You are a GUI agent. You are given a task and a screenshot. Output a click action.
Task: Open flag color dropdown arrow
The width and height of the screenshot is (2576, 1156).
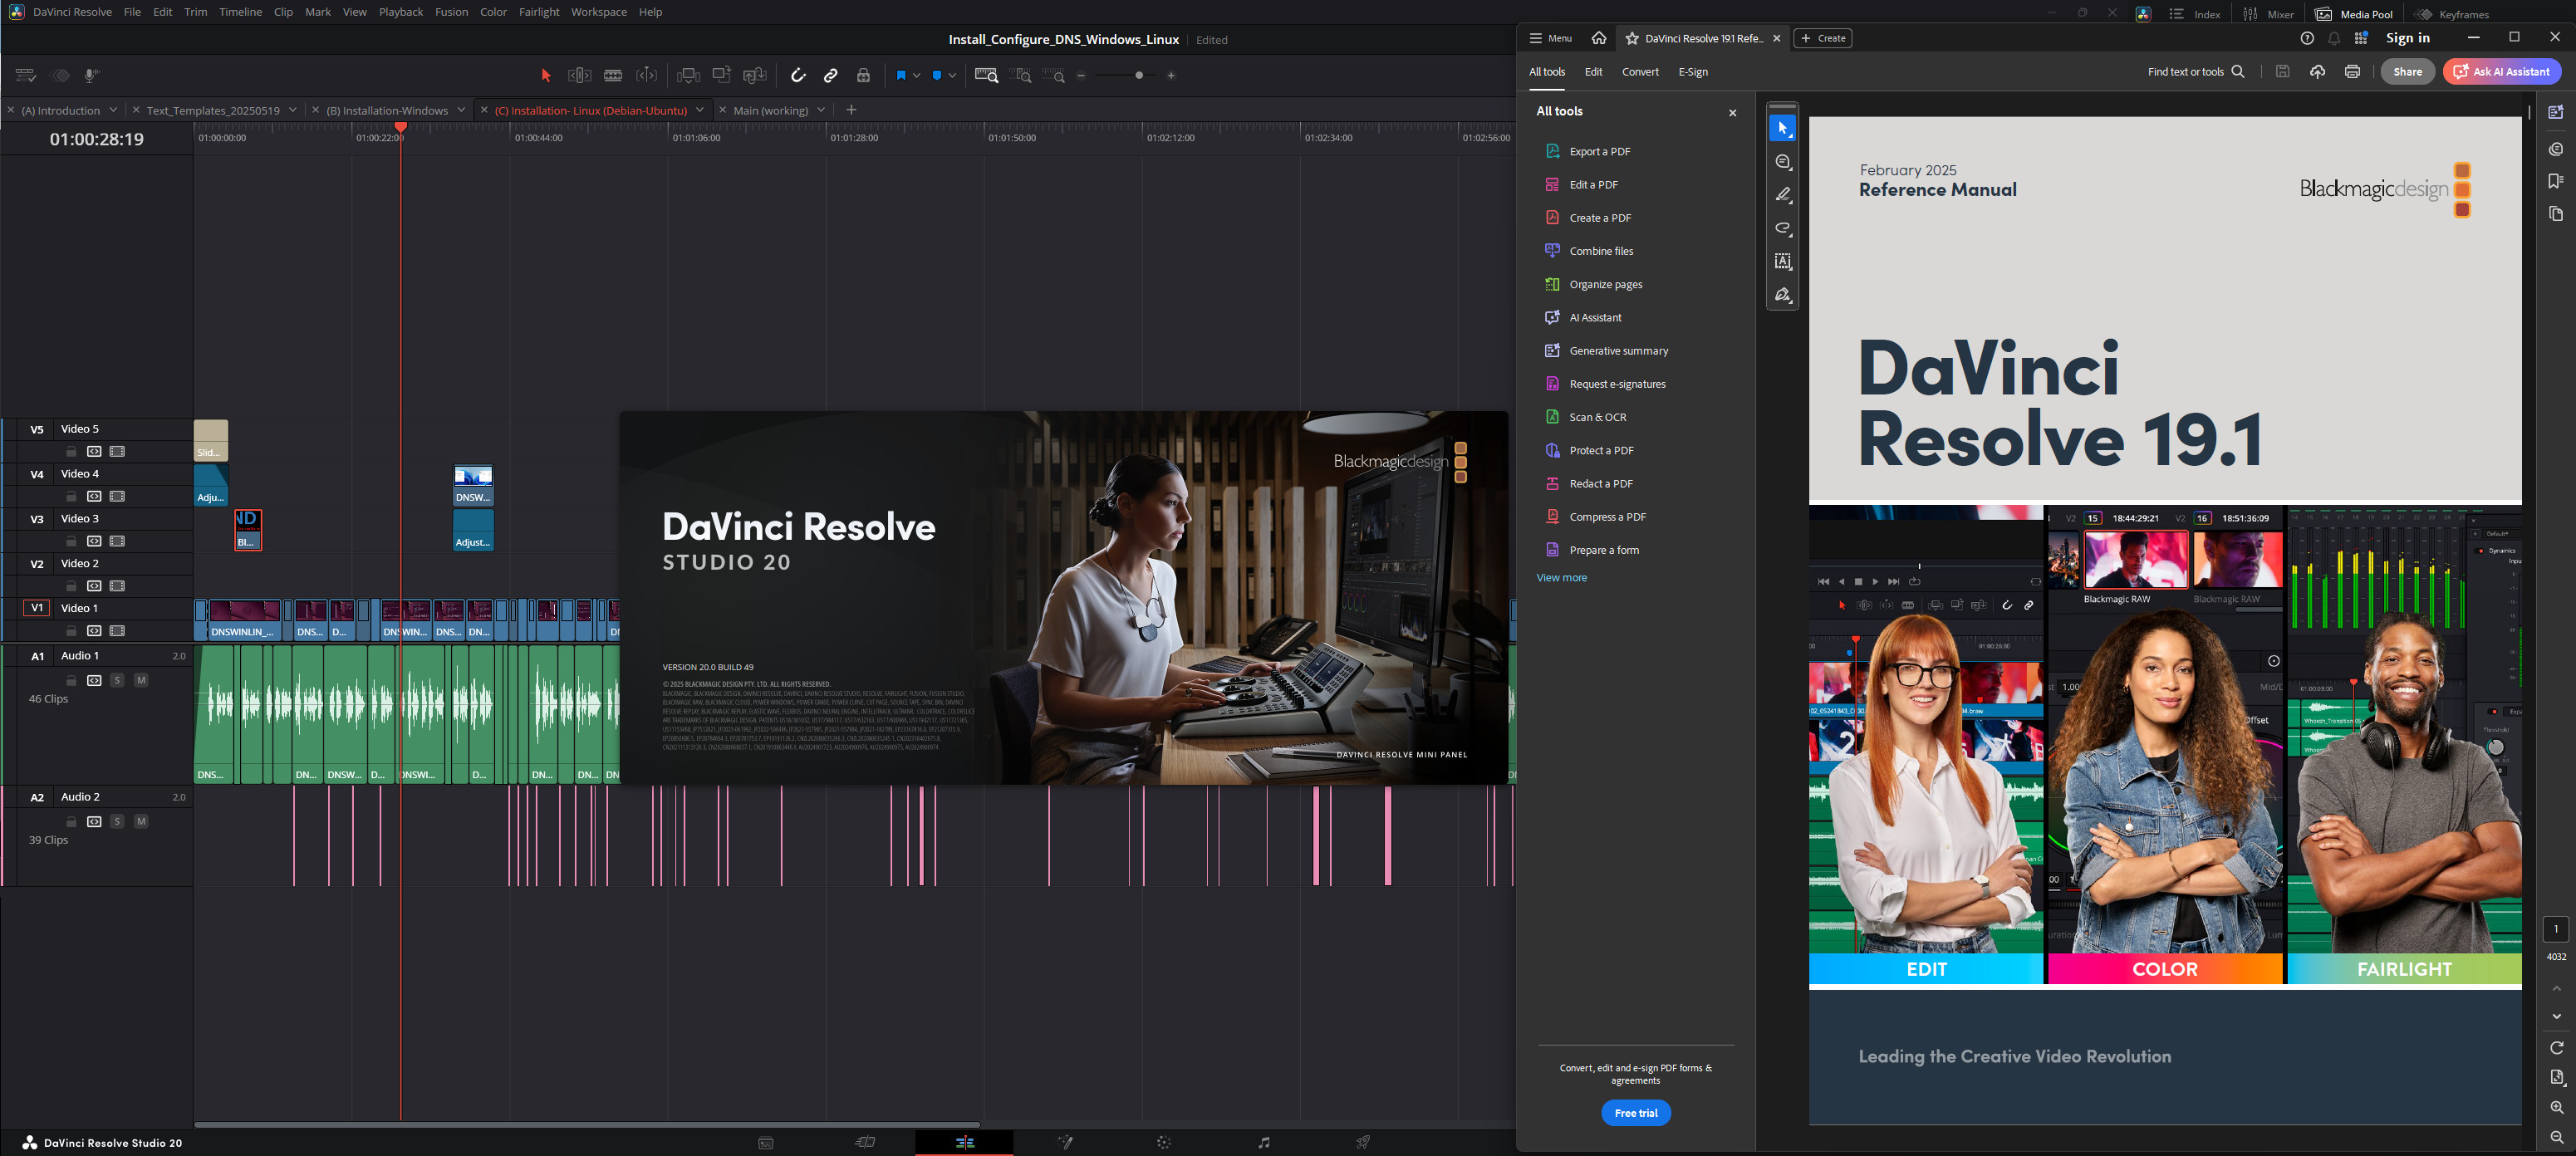click(x=916, y=75)
